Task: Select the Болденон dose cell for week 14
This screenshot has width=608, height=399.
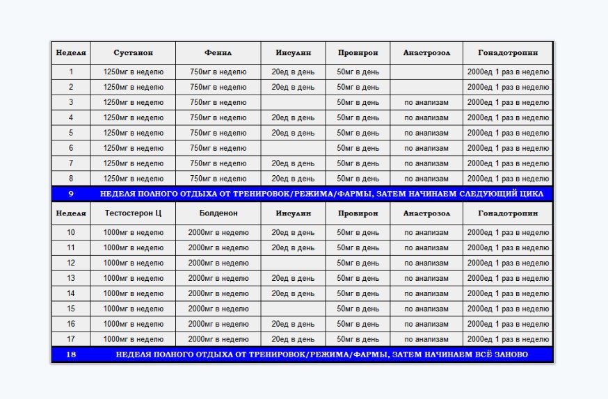Action: pyautogui.click(x=218, y=293)
